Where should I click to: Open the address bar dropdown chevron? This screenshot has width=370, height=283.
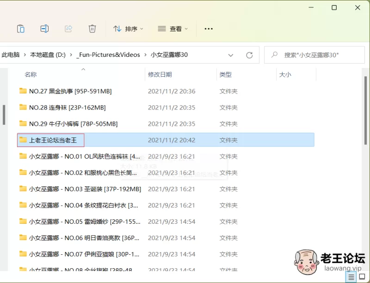coord(231,55)
